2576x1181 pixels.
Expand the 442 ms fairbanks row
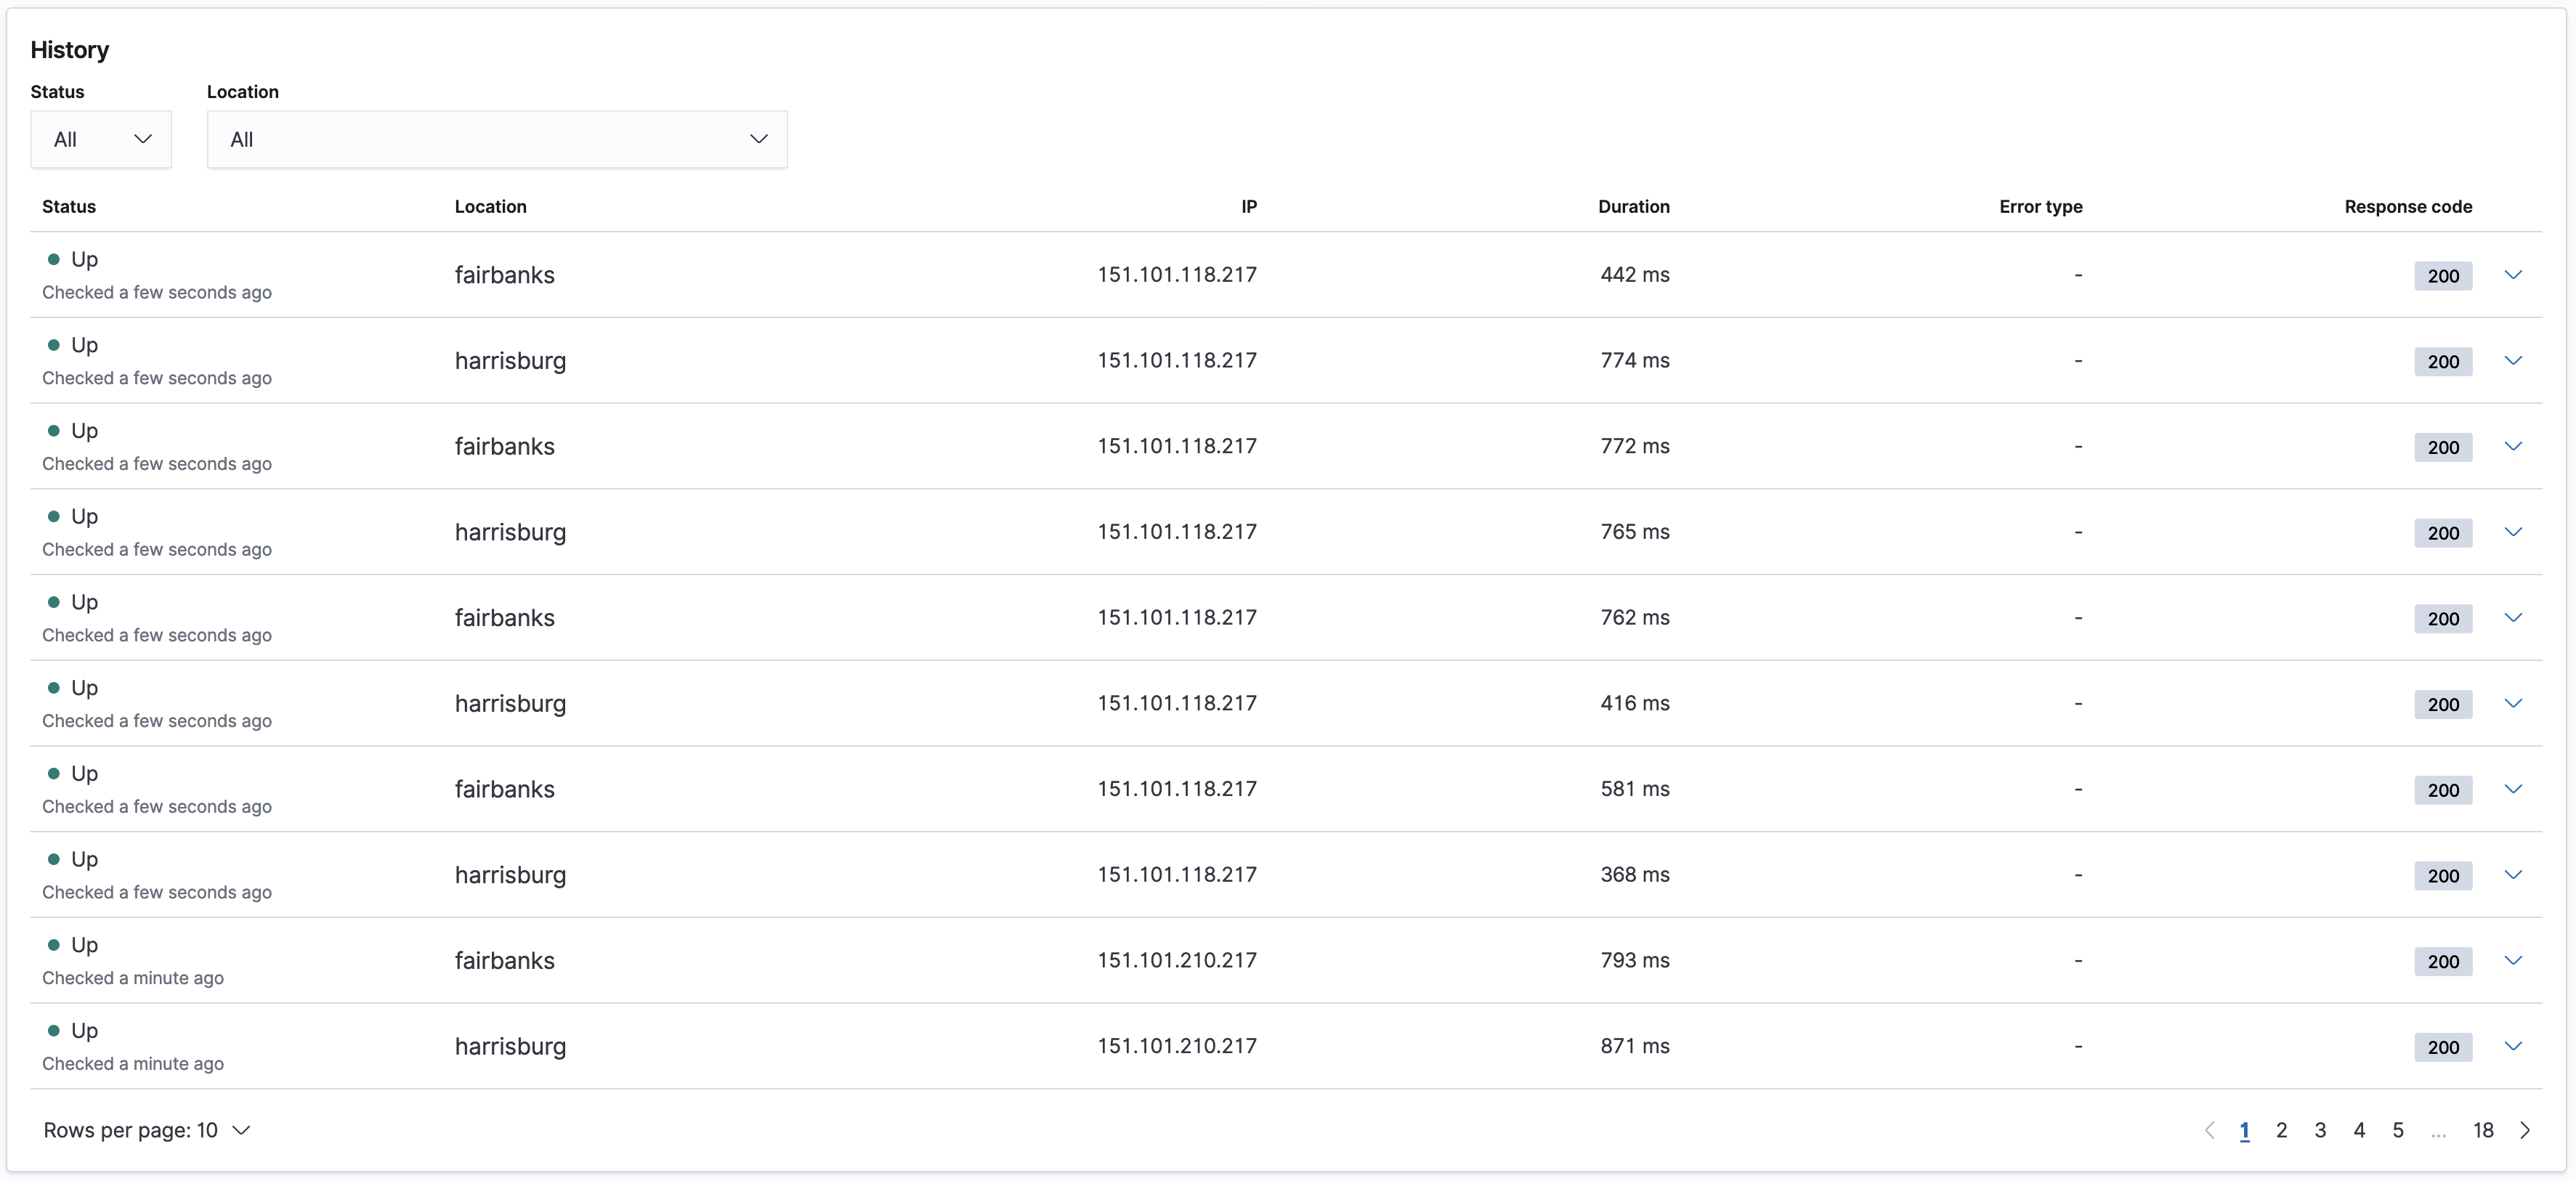coord(2513,275)
